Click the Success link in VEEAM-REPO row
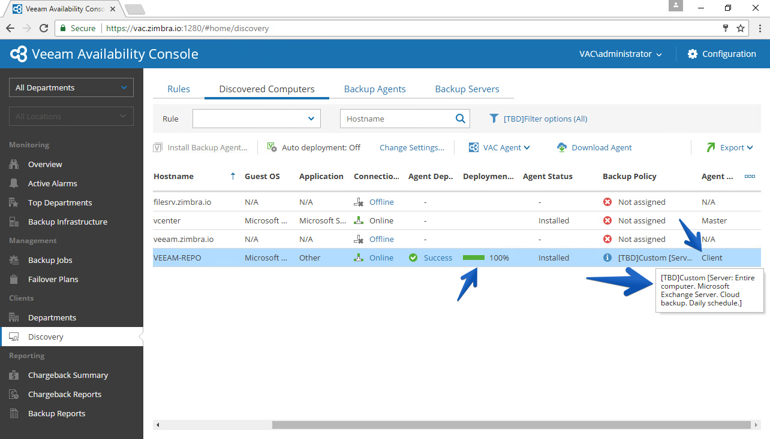 (x=438, y=258)
